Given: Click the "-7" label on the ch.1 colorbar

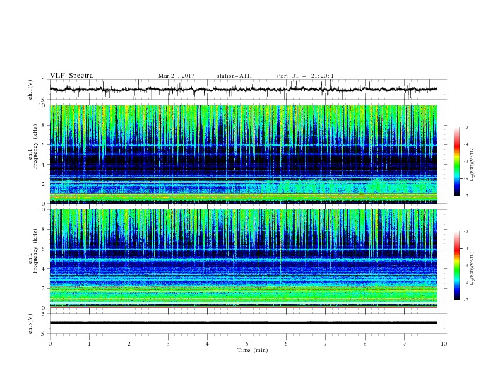Looking at the screenshot, I should pos(465,196).
